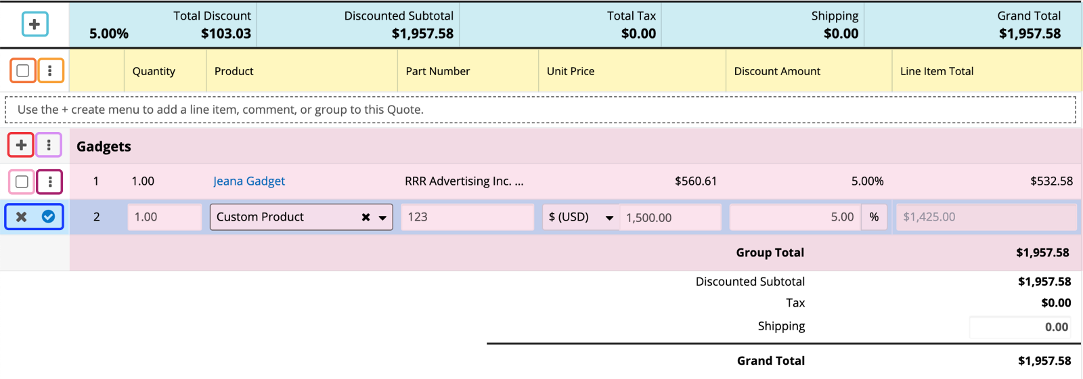Click the part number field containing 123
Viewport: 1083px width, 379px height.
[467, 217]
